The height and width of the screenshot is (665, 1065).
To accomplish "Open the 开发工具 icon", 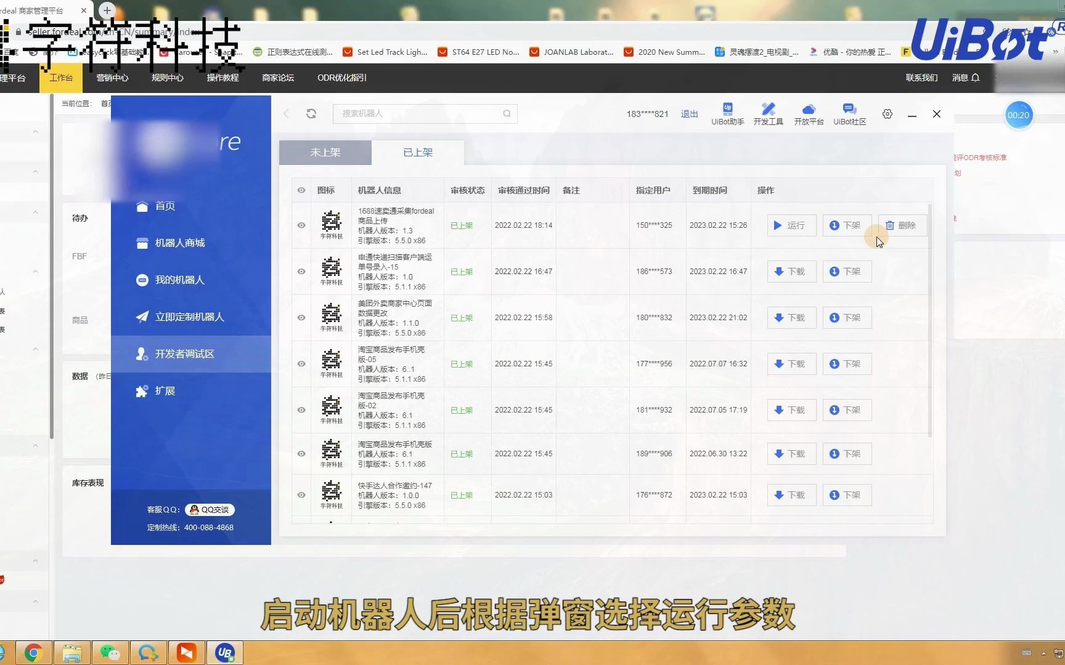I will click(768, 113).
